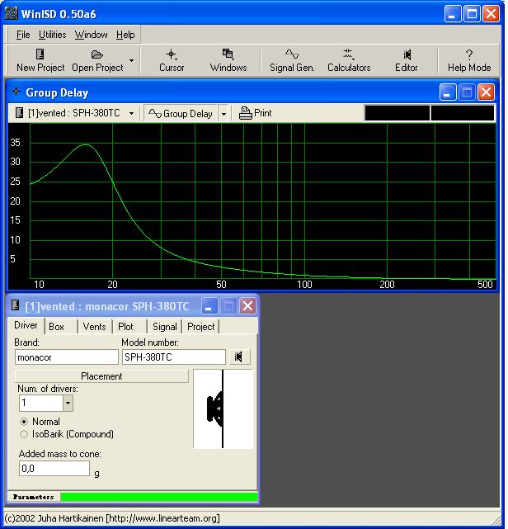The image size is (508, 529).
Task: Click the WinISD application title icon
Action: 11,13
